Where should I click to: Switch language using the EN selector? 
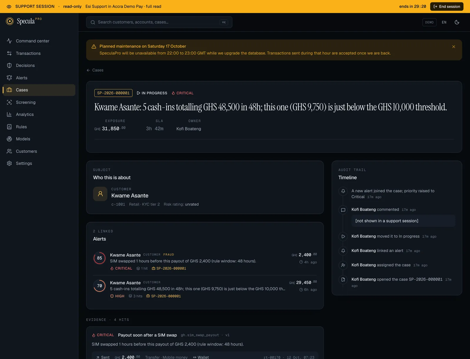tap(444, 22)
